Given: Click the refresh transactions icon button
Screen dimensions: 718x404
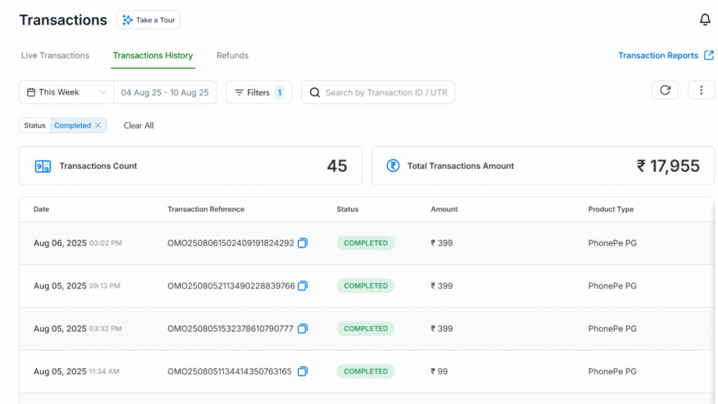Looking at the screenshot, I should click(665, 90).
